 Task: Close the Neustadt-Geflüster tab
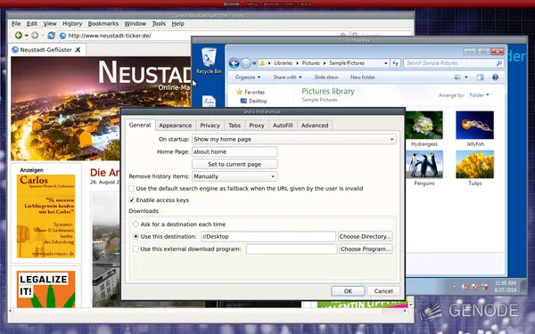(x=78, y=50)
